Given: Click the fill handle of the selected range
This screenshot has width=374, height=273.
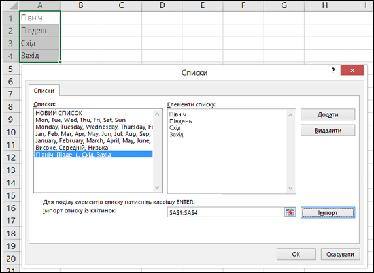Looking at the screenshot, I should [60, 62].
